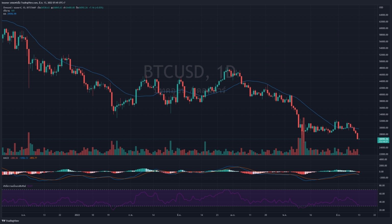Image resolution: width=392 pixels, height=224 pixels.
Task: Select the open price value 26538.63
Action: pos(45,8)
